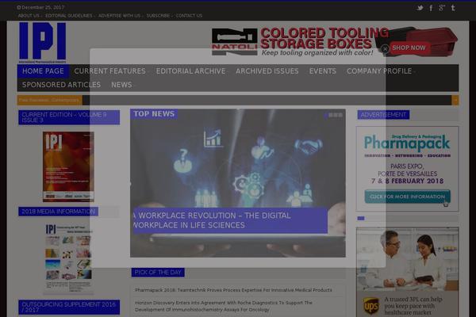The width and height of the screenshot is (476, 317).
Task: Click the Advertisement heading label
Action: (x=383, y=115)
